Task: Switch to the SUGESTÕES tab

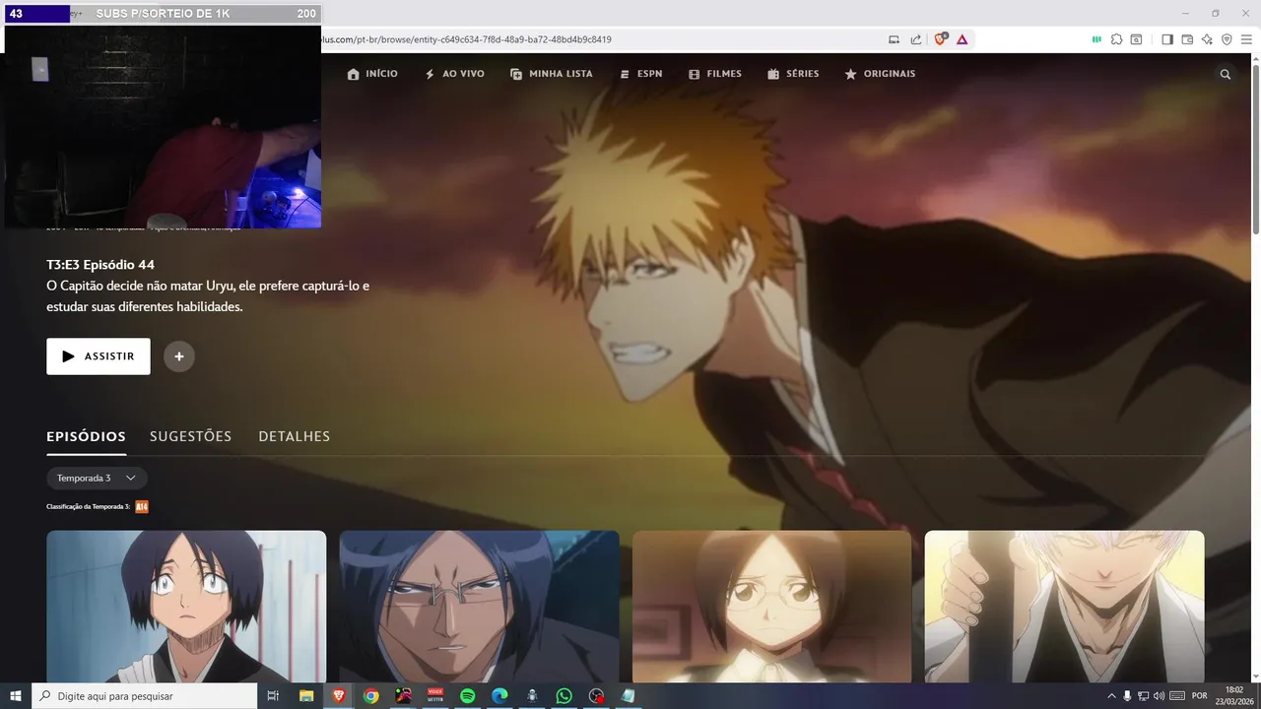Action: [190, 436]
